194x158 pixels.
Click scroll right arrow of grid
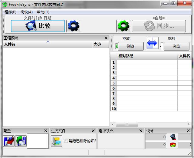[189, 124]
